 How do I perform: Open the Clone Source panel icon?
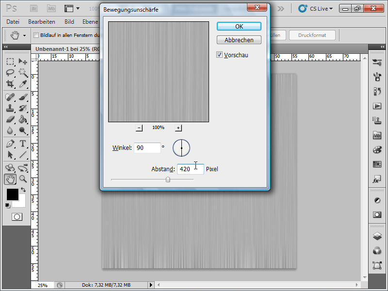377,120
